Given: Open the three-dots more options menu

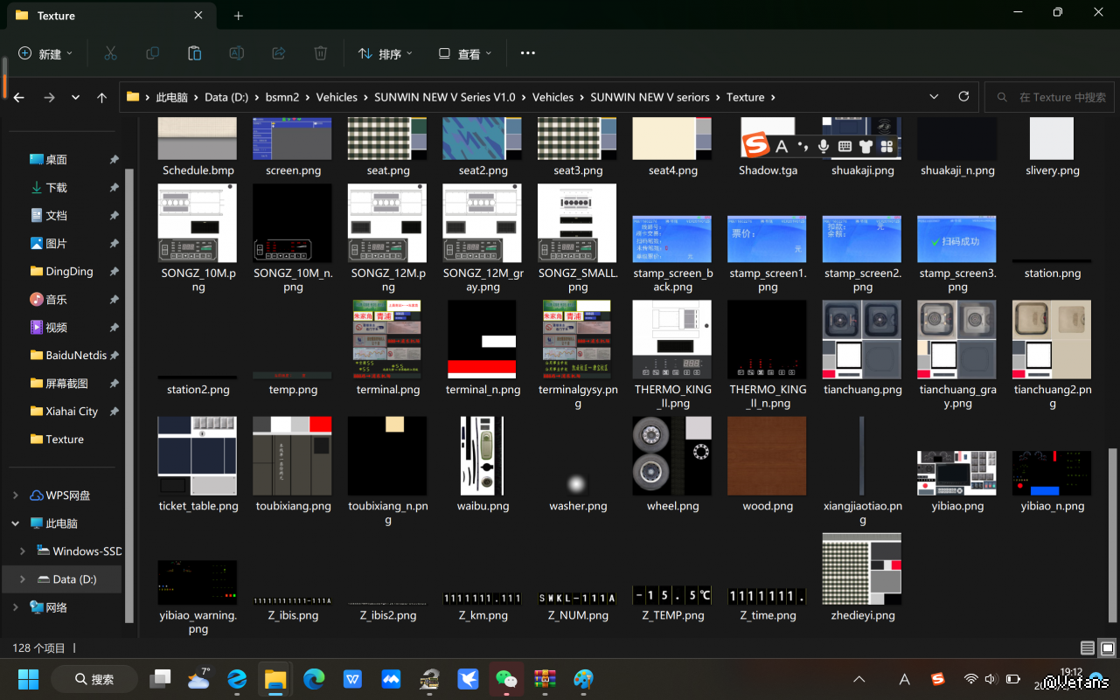Looking at the screenshot, I should 527,53.
